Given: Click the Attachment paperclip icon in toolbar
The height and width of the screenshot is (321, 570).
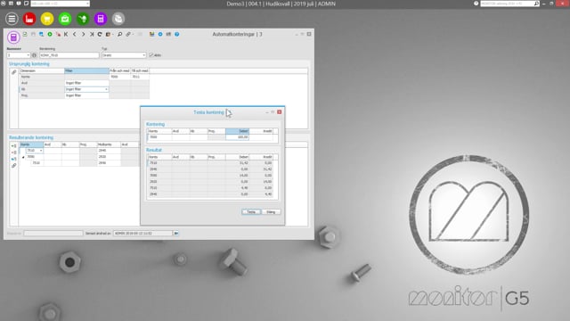Looking at the screenshot, I should click(128, 34).
